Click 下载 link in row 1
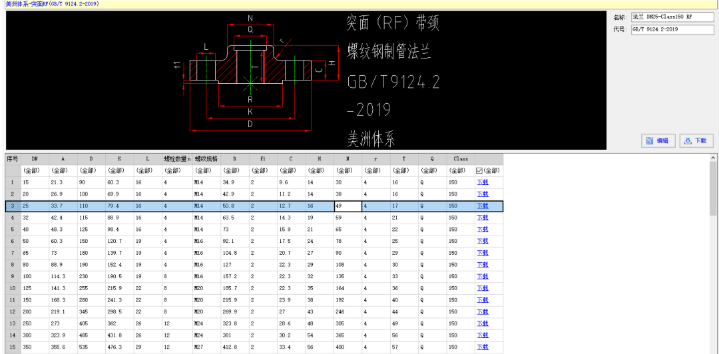The image size is (719, 354). [482, 182]
